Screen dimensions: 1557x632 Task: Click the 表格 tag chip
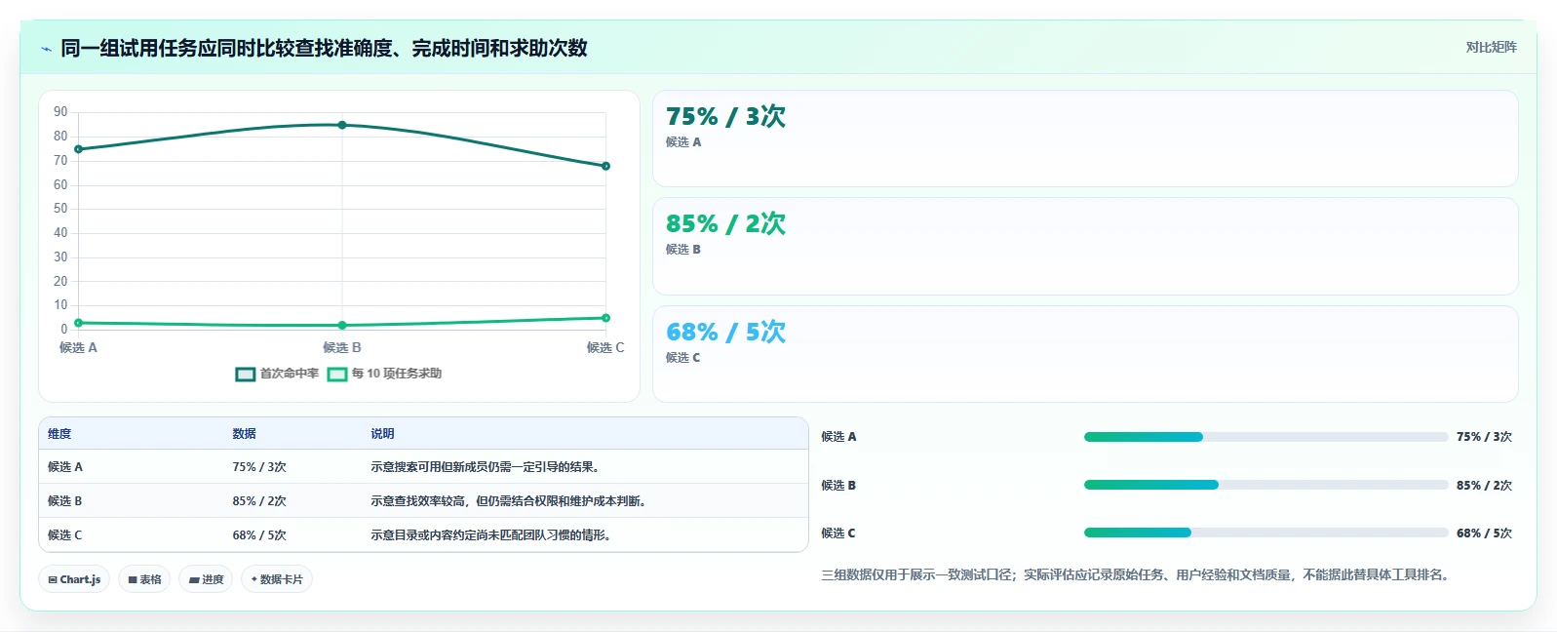point(144,579)
